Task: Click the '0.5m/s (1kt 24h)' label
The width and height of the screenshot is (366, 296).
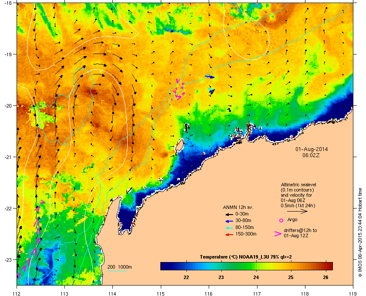Action: pos(298,205)
